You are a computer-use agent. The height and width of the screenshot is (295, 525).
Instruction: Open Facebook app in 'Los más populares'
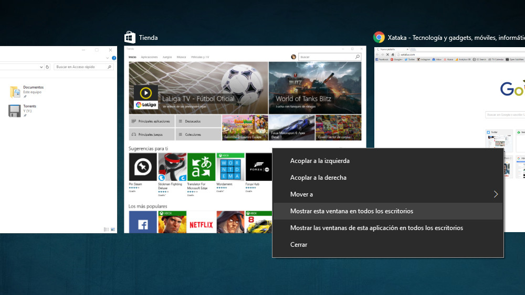[x=143, y=222]
